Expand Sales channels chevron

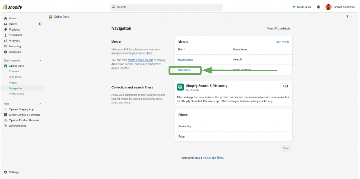(x=40, y=60)
